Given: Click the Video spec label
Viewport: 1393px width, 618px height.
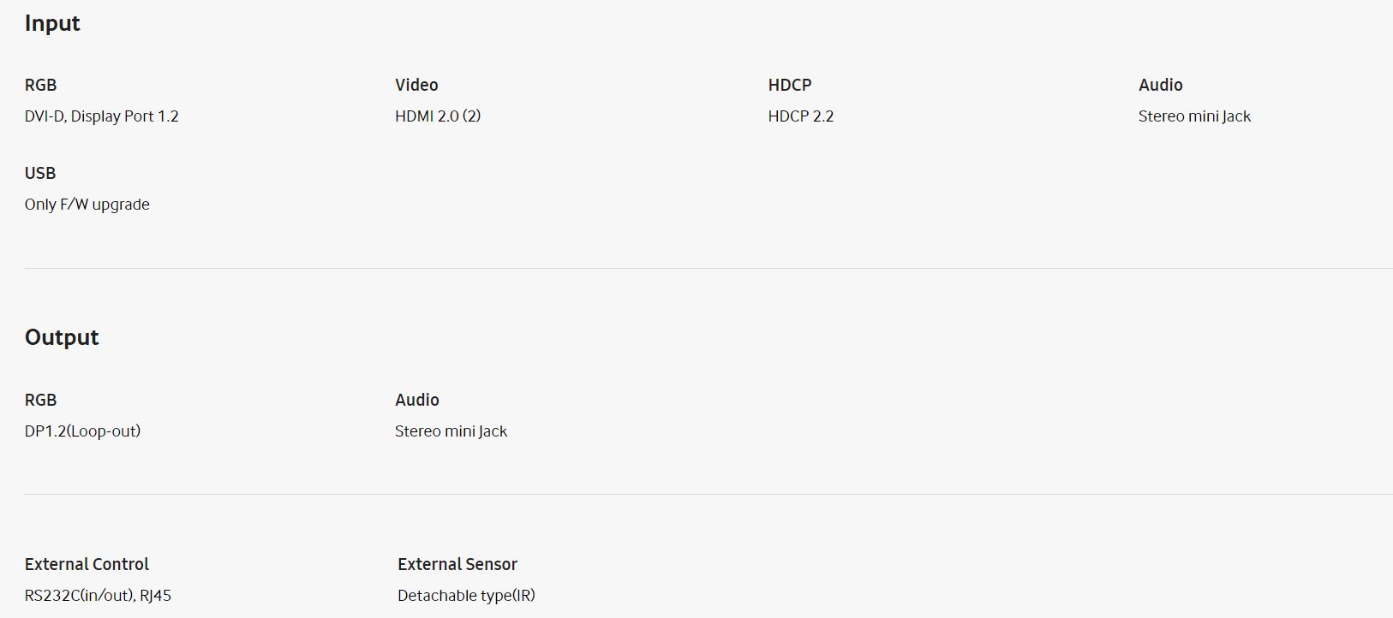Looking at the screenshot, I should point(416,85).
